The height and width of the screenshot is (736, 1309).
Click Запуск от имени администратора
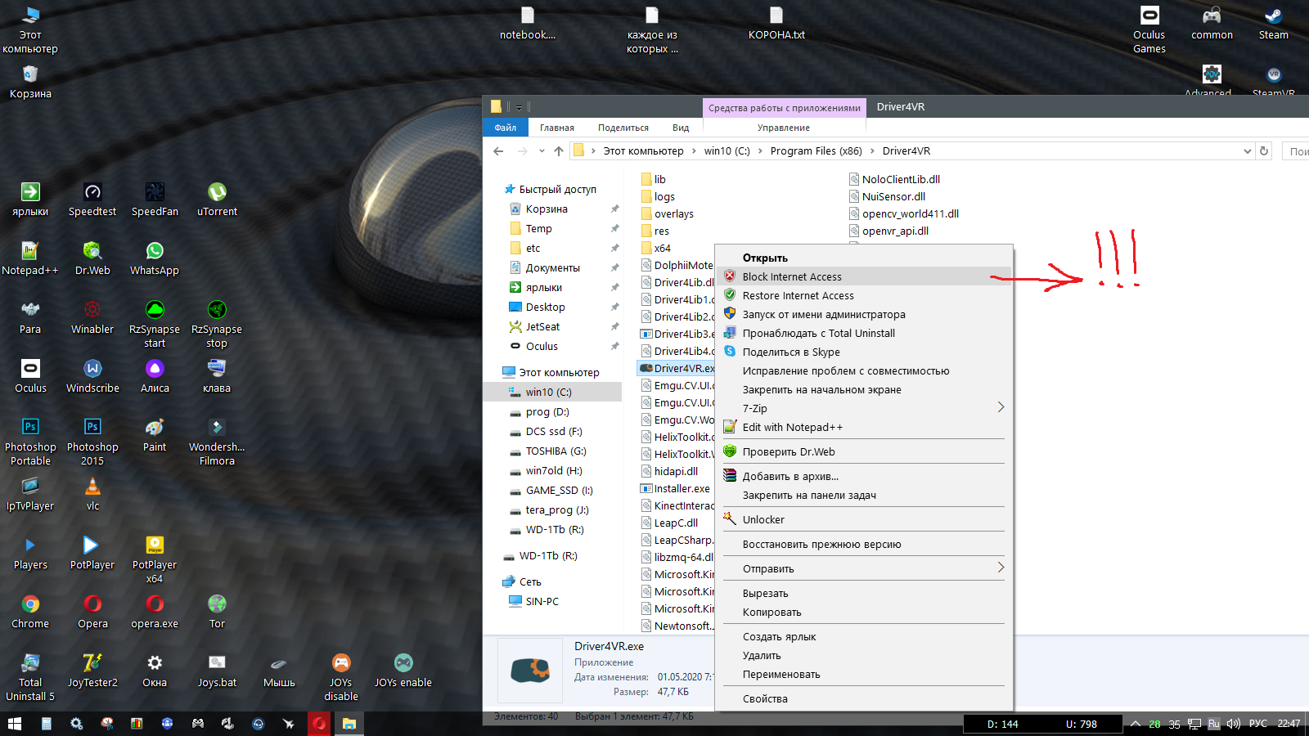point(864,314)
